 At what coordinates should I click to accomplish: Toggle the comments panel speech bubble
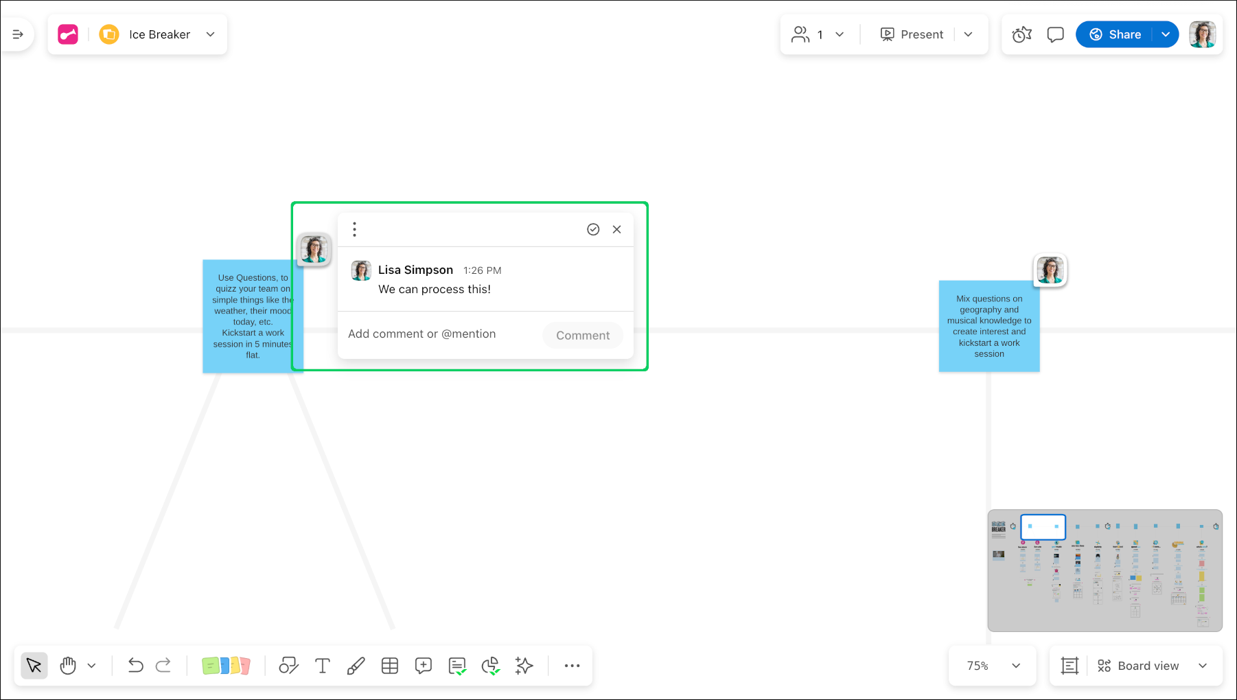[x=1055, y=34]
